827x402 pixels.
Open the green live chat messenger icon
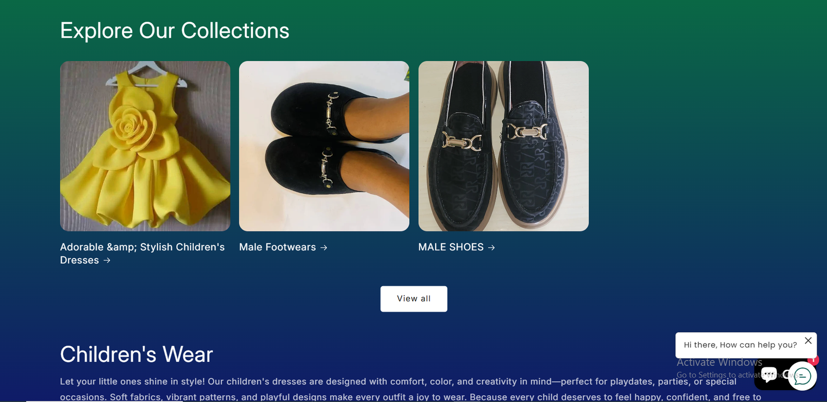[802, 376]
